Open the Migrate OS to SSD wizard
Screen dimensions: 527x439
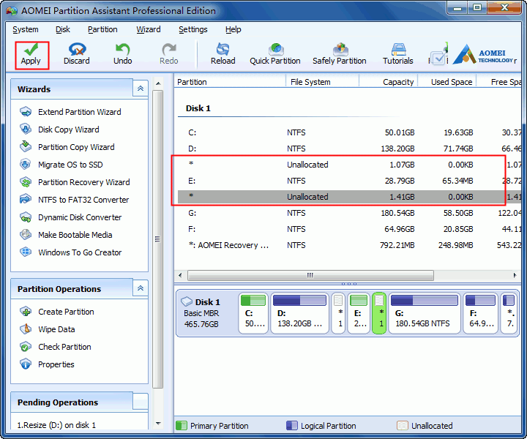[70, 165]
